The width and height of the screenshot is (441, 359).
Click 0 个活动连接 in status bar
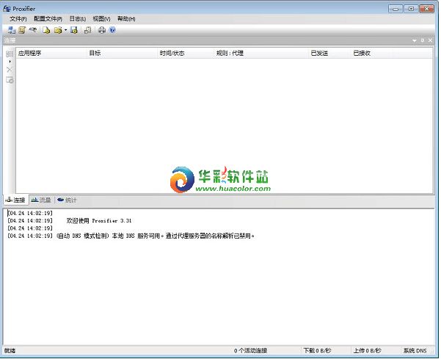click(x=251, y=351)
